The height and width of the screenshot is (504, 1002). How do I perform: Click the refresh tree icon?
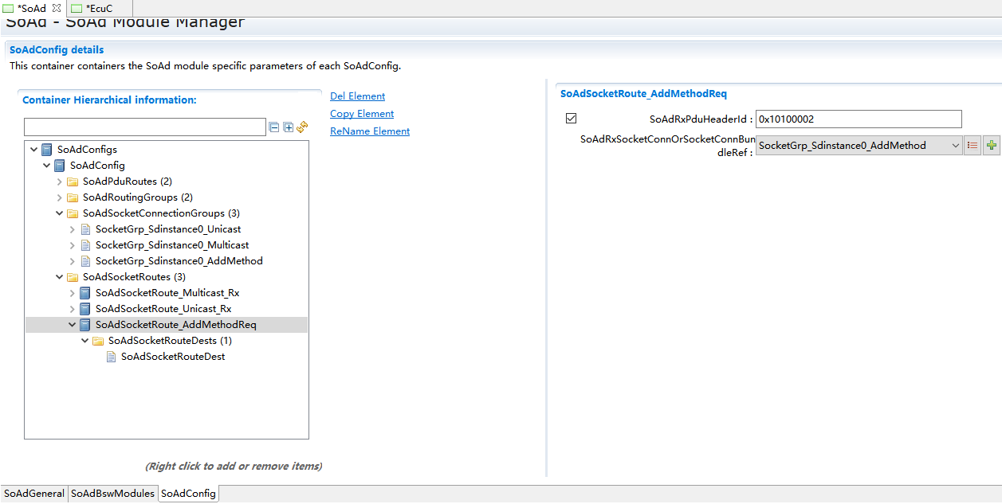[302, 127]
